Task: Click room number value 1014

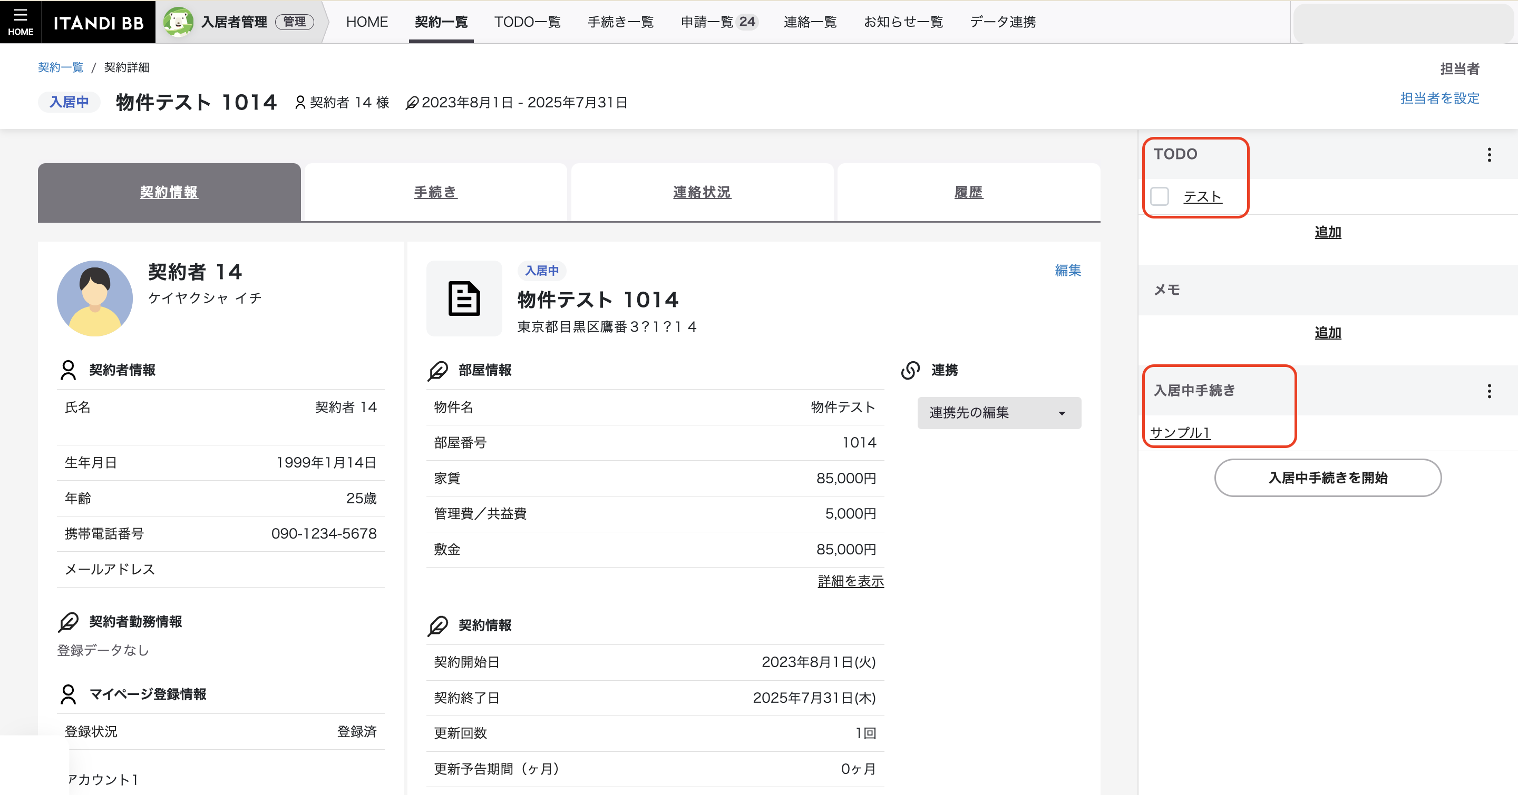Action: (859, 443)
